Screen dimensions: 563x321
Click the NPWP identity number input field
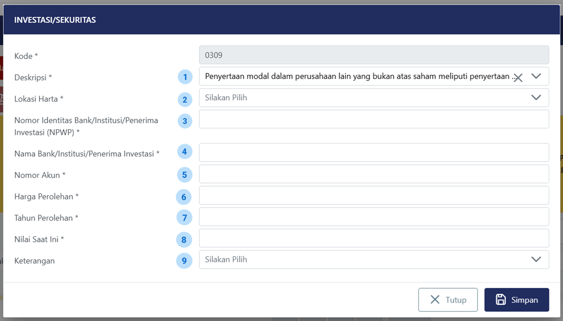374,119
